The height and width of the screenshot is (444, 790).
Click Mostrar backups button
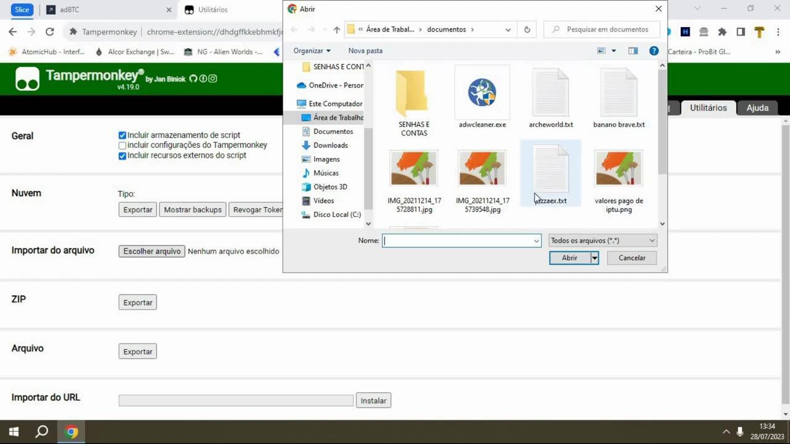pyautogui.click(x=193, y=210)
